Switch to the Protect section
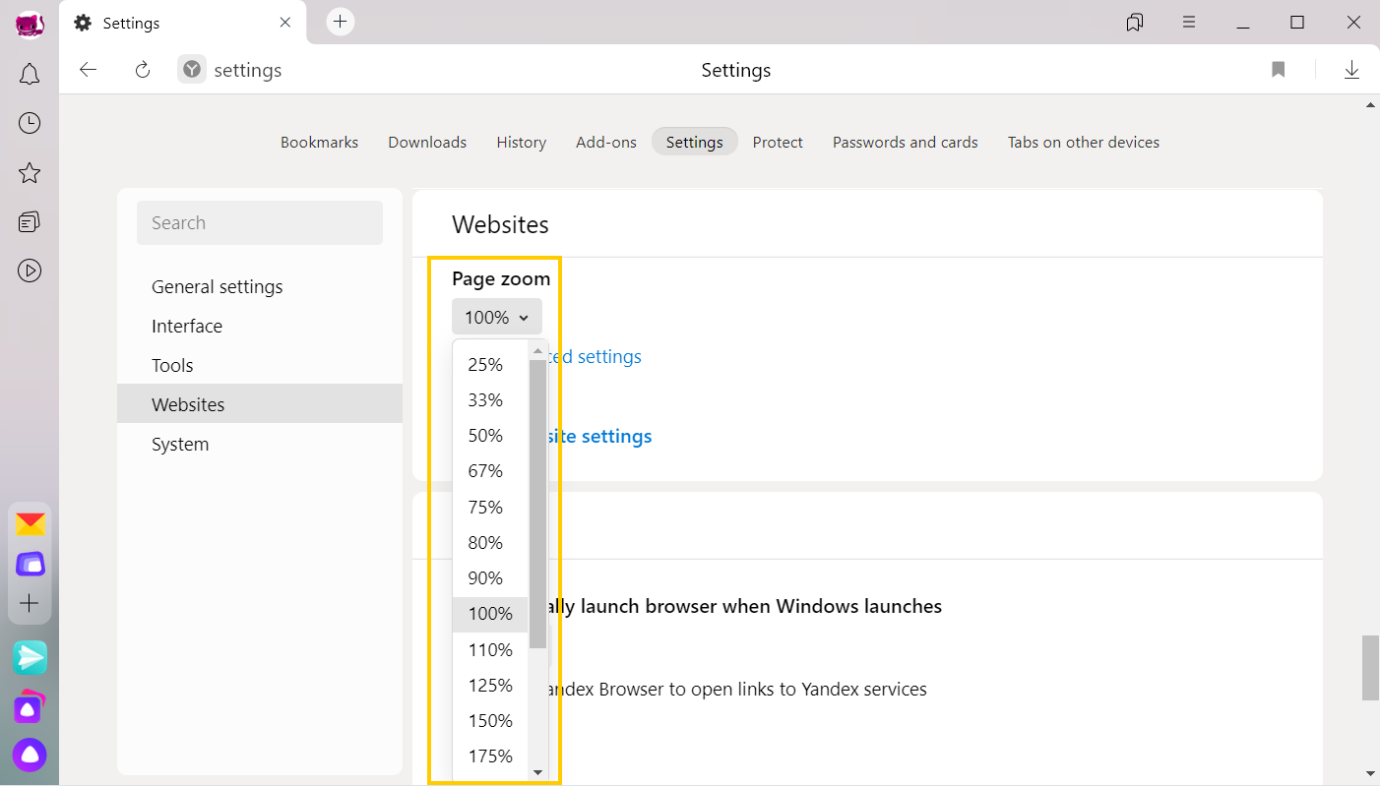 point(778,143)
